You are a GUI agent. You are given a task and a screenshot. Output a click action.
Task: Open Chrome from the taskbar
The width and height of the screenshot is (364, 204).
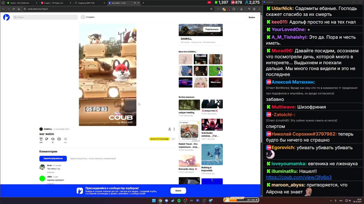[160, 201]
